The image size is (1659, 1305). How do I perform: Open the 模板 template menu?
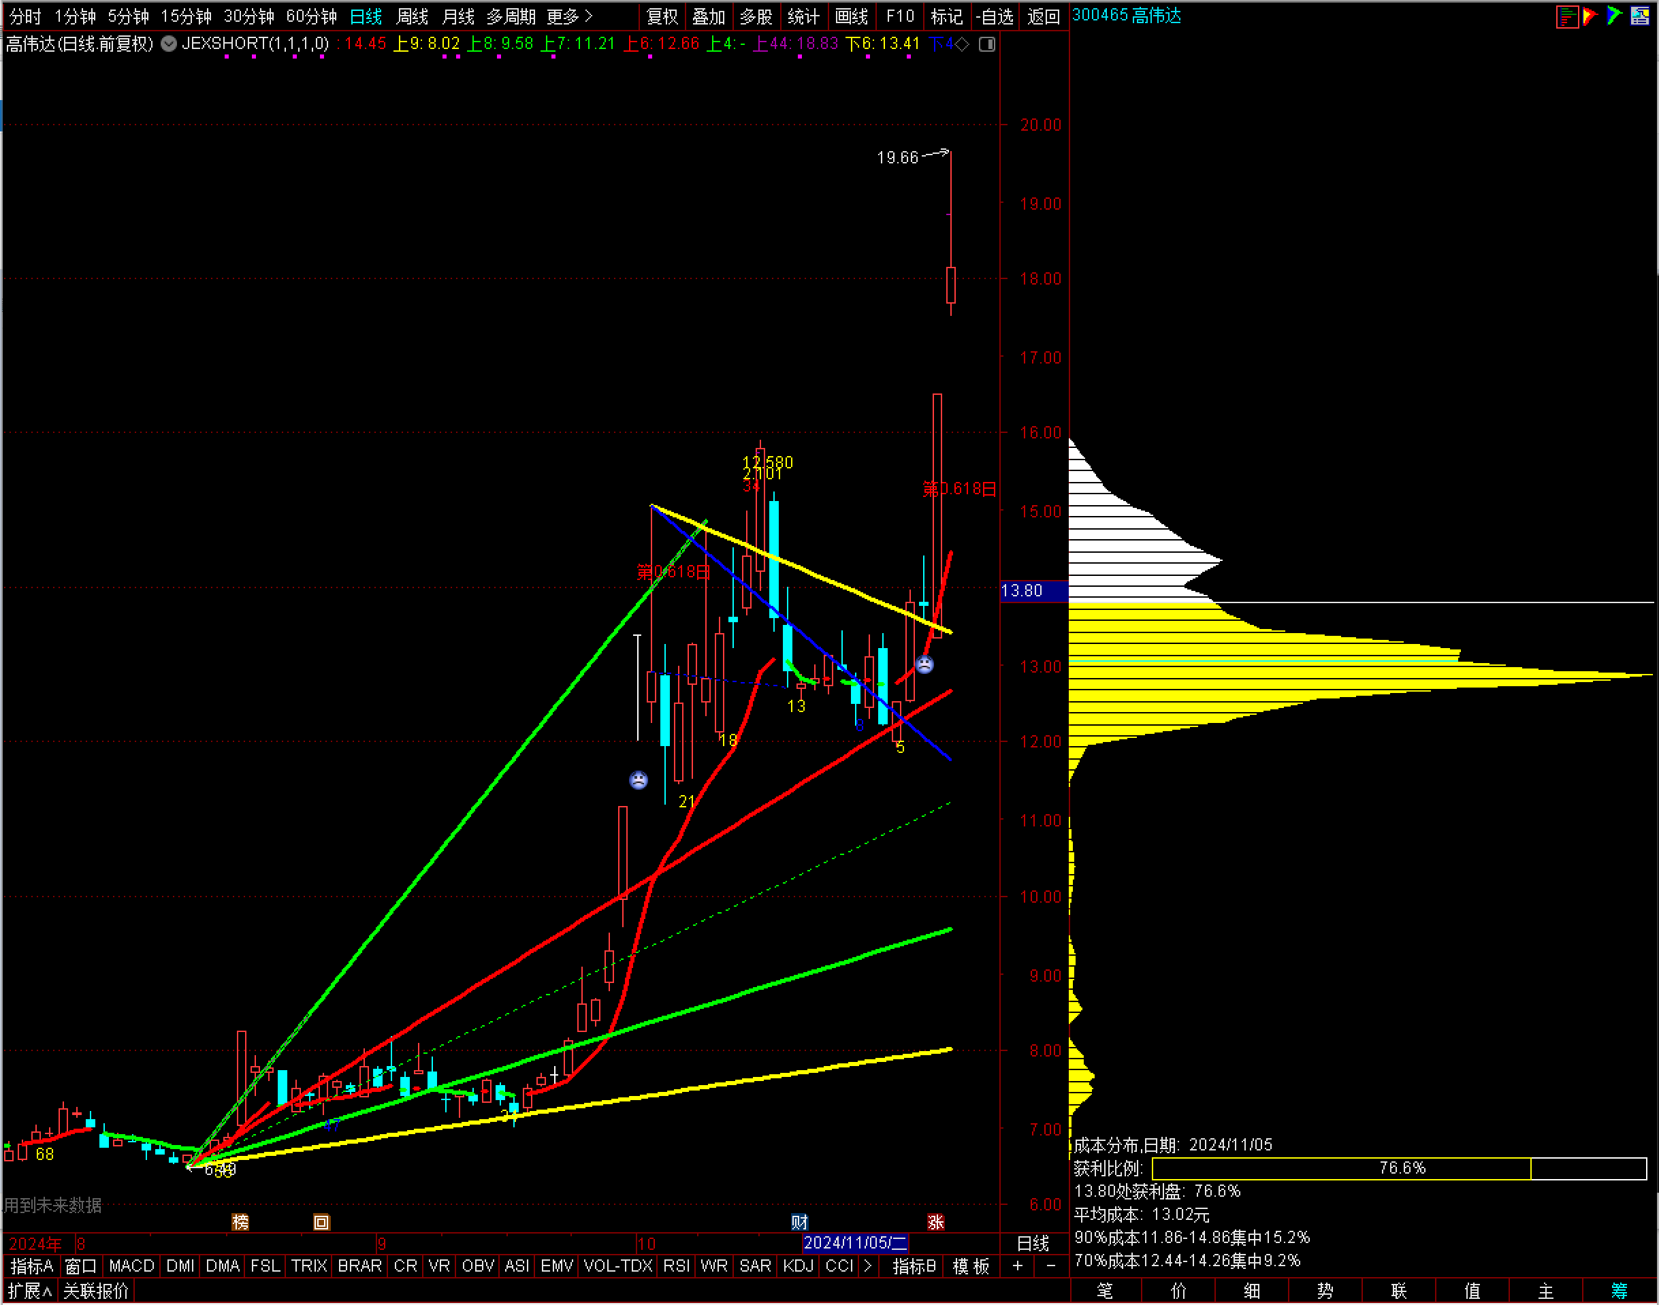971,1266
